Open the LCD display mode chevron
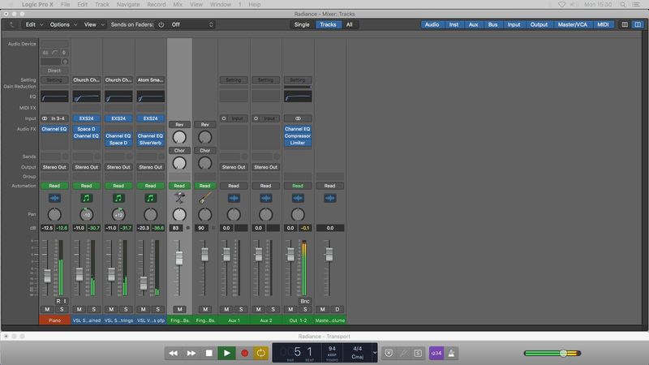Viewport: 649px width, 365px height. [375, 353]
